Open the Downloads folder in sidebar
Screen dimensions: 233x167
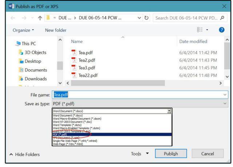point(35,79)
